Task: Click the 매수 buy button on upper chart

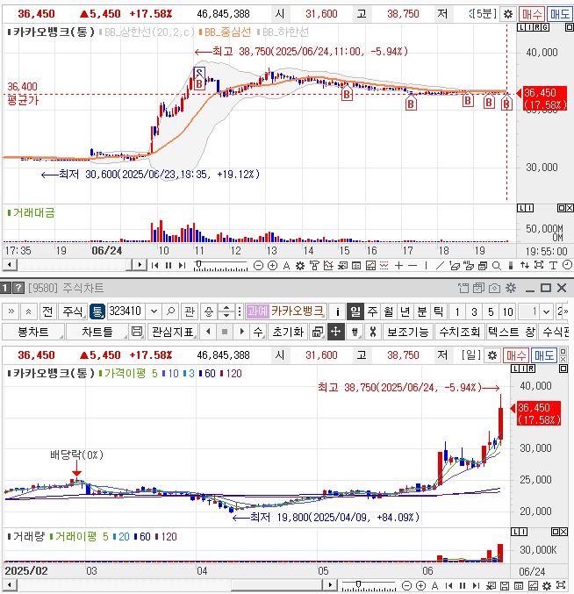Action: point(532,14)
